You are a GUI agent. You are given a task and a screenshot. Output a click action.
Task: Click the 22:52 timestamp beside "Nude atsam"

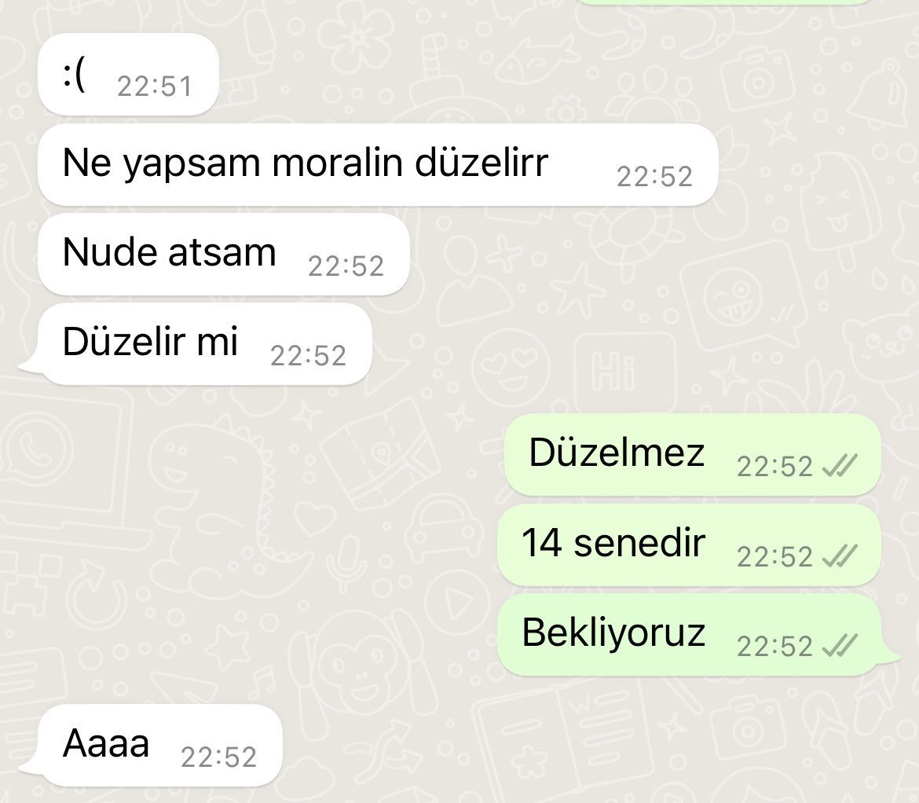(x=346, y=266)
